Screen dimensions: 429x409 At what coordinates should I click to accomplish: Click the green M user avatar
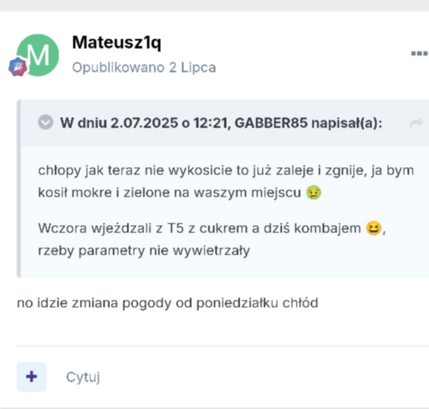[x=38, y=55]
